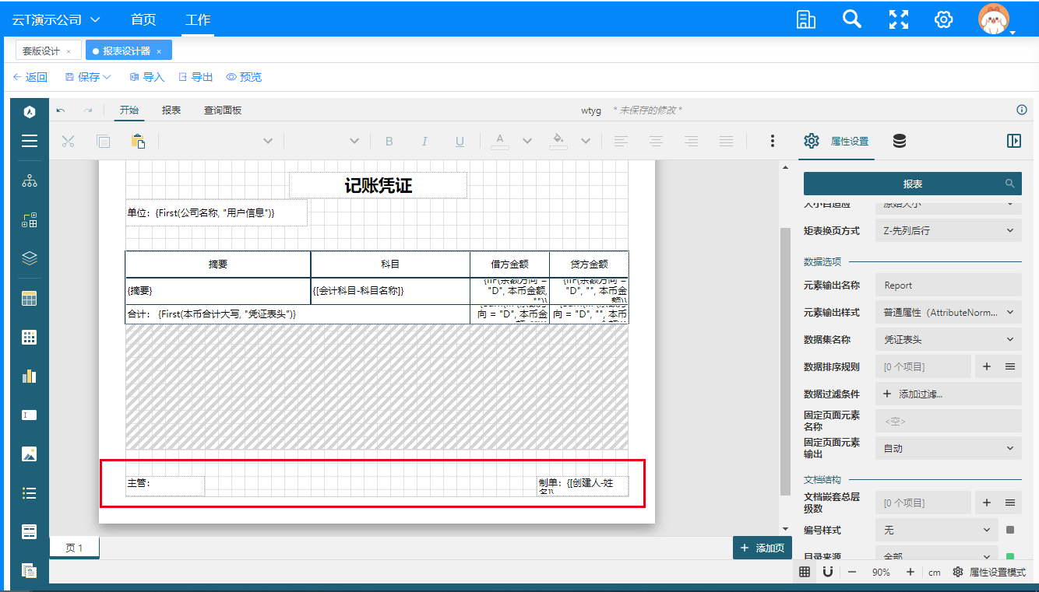1039x592 pixels.
Task: Click the paste icon in toolbar
Action: click(138, 141)
